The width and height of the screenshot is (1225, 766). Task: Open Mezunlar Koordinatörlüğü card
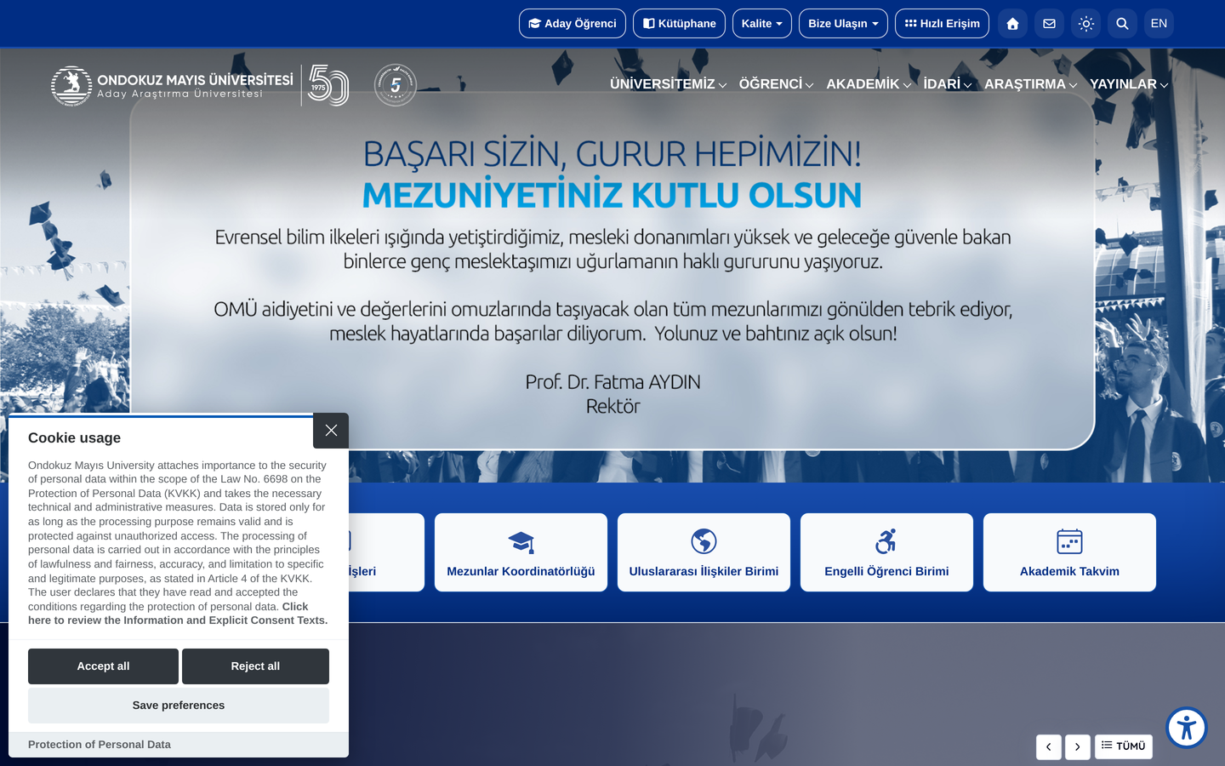pyautogui.click(x=521, y=552)
